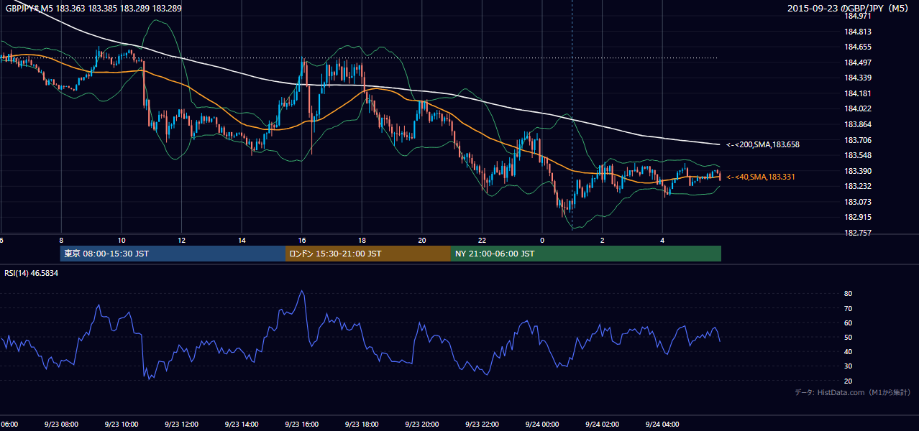Click the 9/24 04:00 time axis label
This screenshot has width=919, height=431.
[x=662, y=425]
